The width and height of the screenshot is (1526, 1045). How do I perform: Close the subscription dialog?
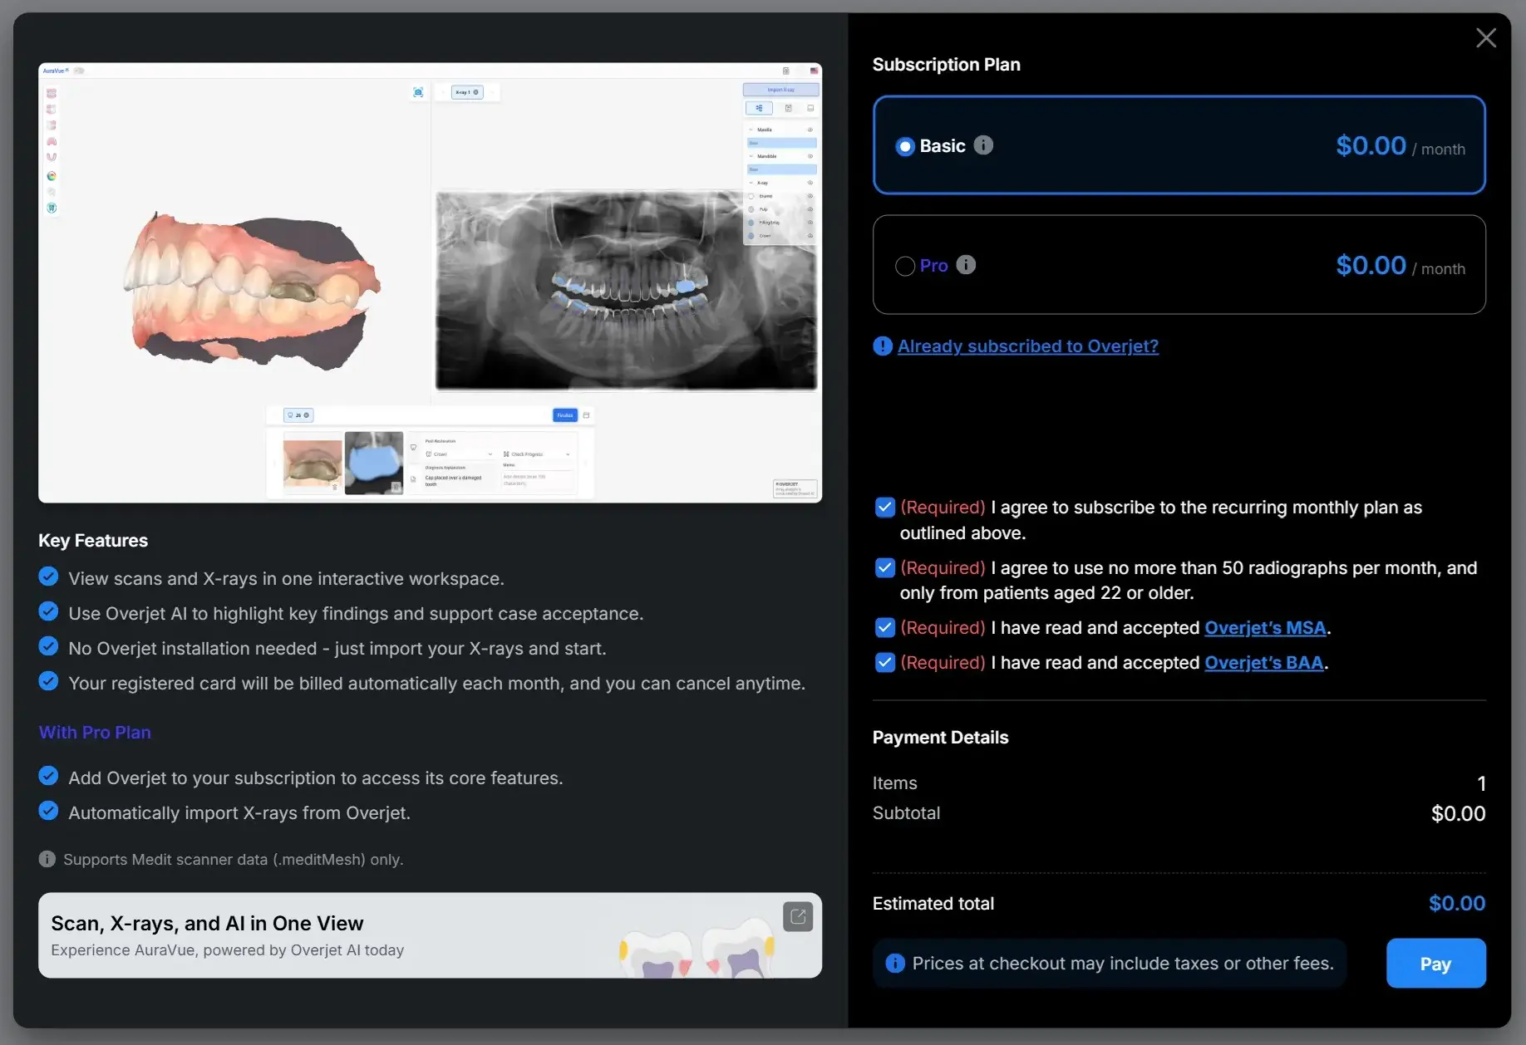coord(1486,37)
